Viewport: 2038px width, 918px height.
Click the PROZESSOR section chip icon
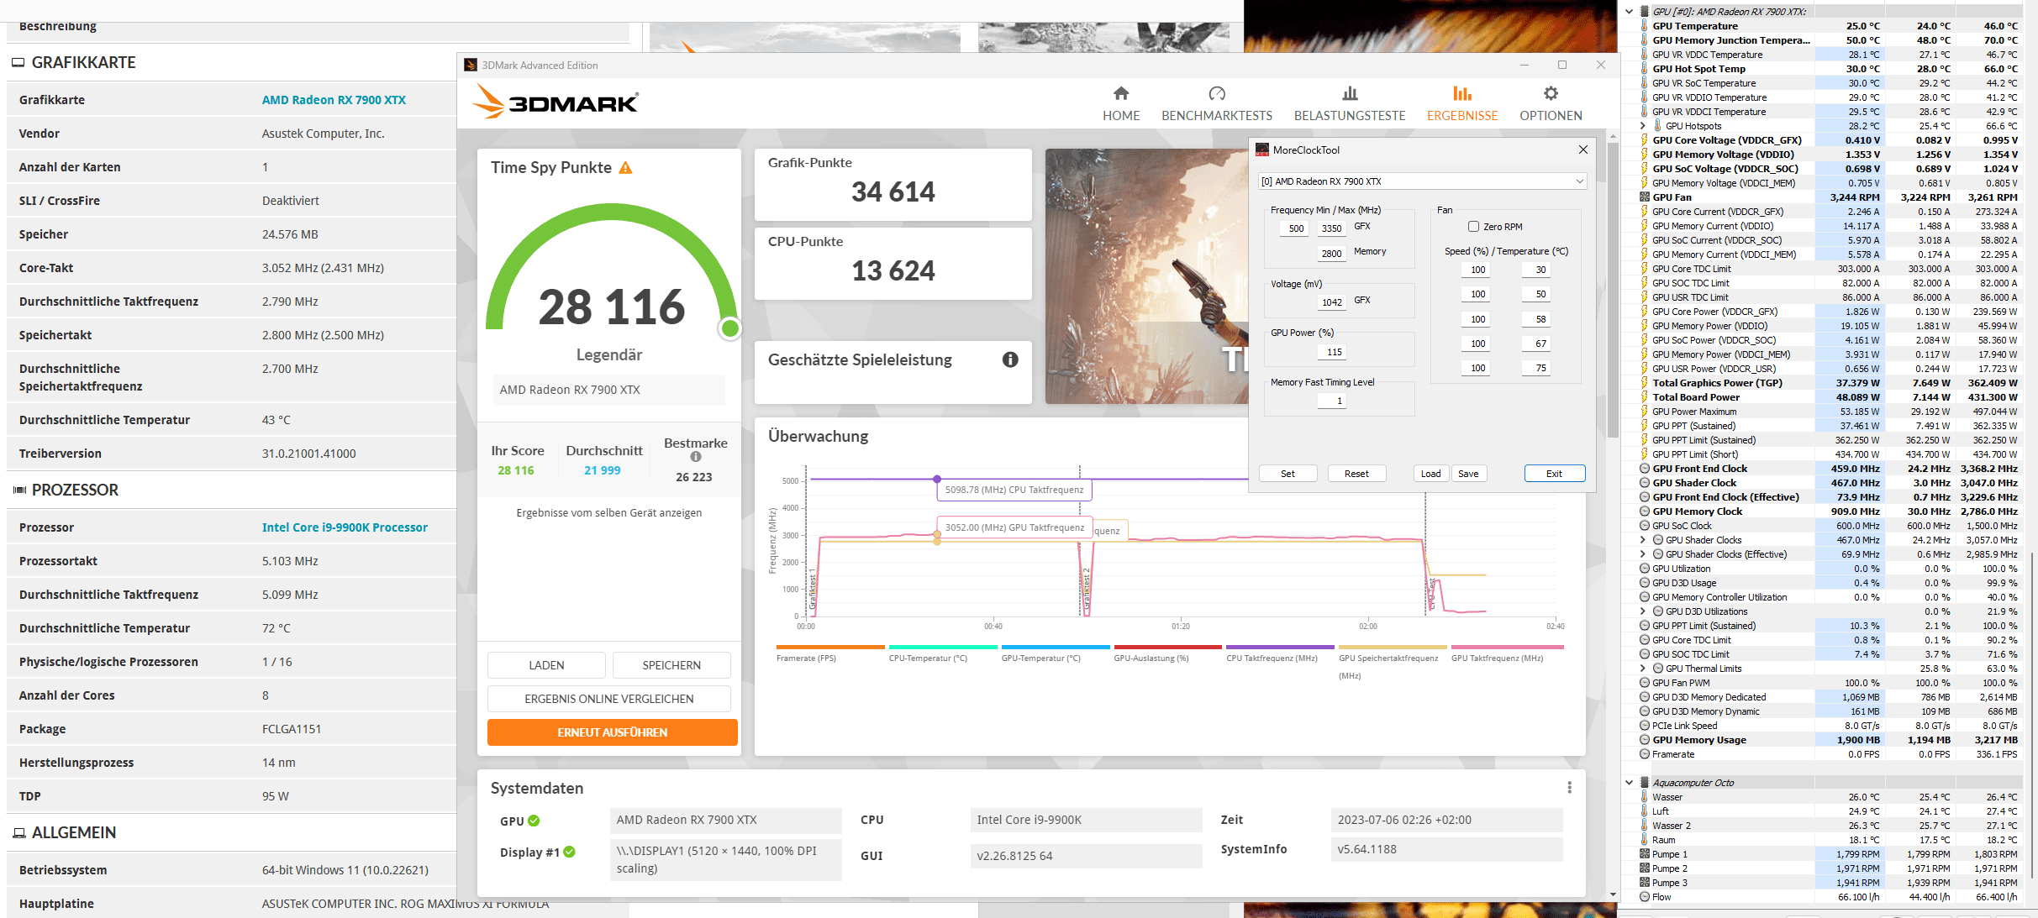tap(18, 490)
